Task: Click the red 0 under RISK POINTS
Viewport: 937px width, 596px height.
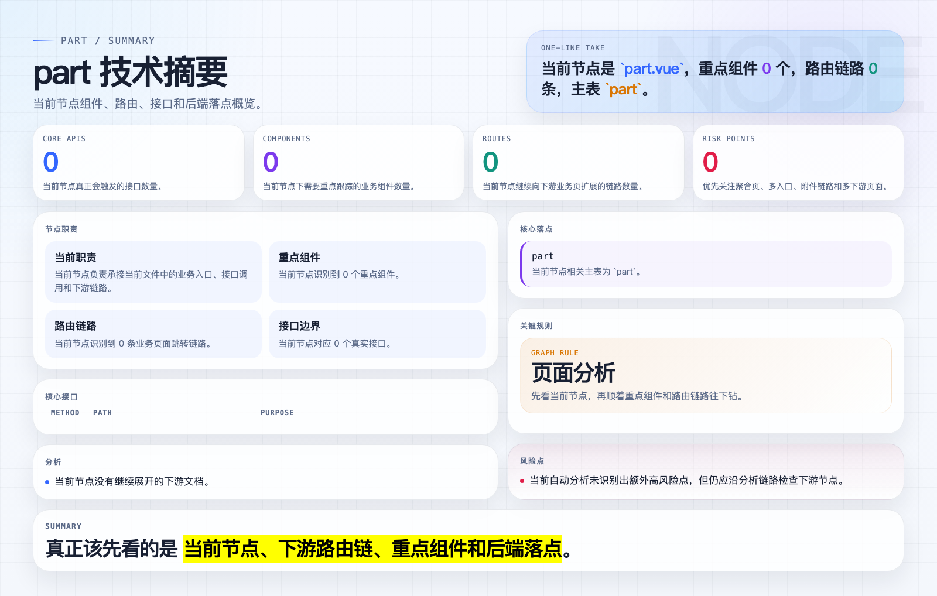Action: pos(710,162)
